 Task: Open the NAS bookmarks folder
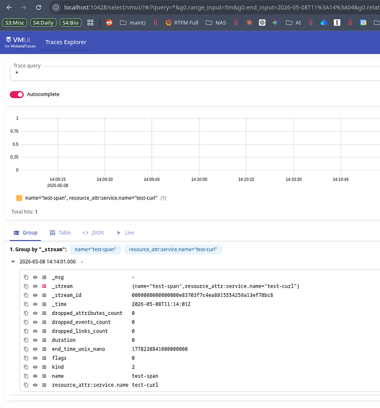[x=216, y=23]
